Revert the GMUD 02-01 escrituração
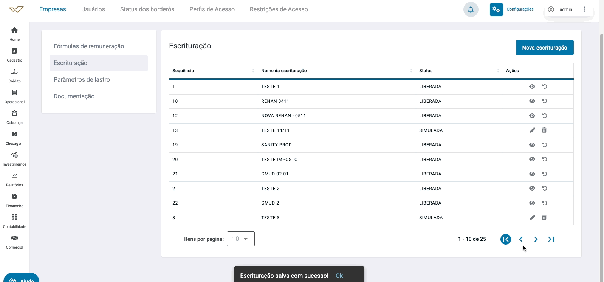The image size is (604, 282). [544, 174]
